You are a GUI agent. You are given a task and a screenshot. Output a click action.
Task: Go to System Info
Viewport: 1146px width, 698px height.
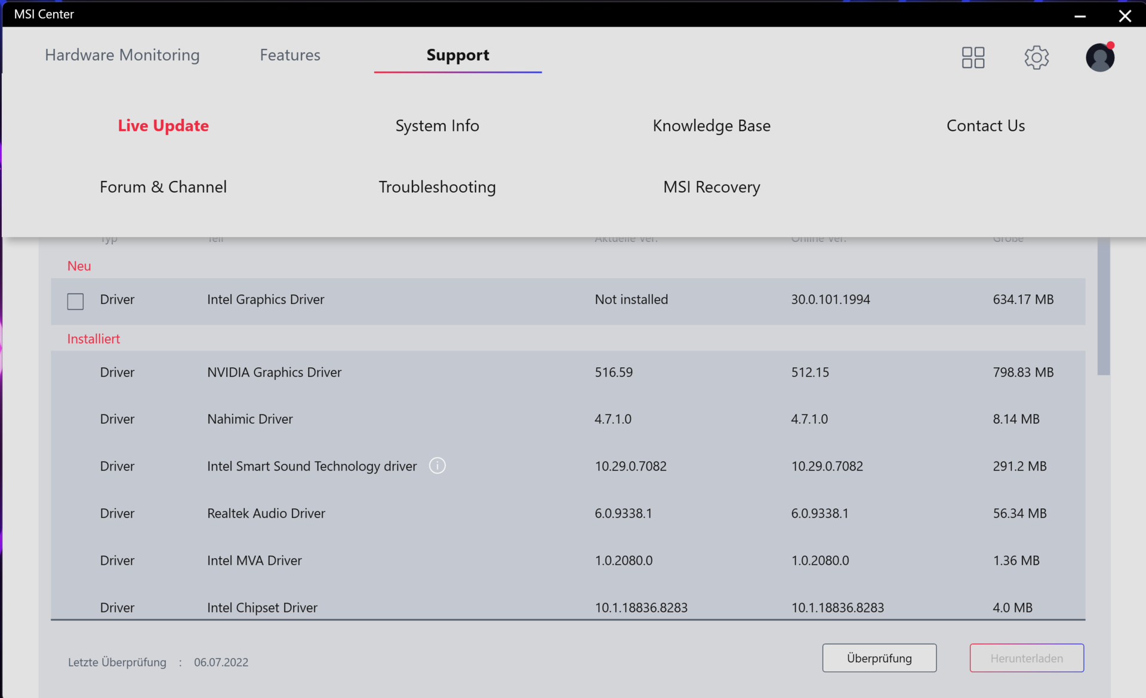(x=437, y=125)
